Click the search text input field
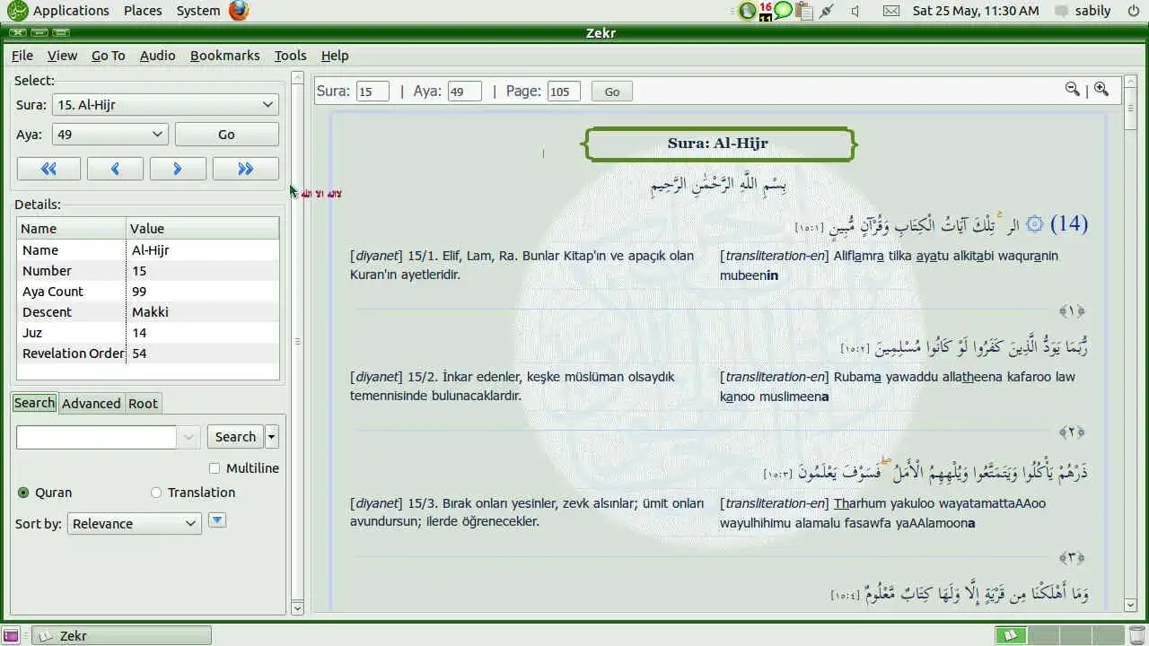1149x646 pixels. (96, 437)
